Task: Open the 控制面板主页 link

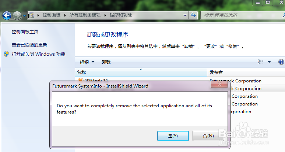Action: tap(25, 32)
